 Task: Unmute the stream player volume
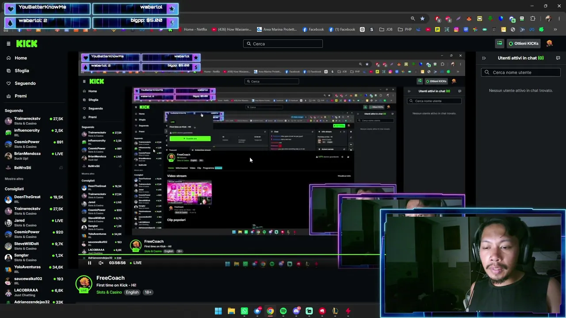(101, 263)
